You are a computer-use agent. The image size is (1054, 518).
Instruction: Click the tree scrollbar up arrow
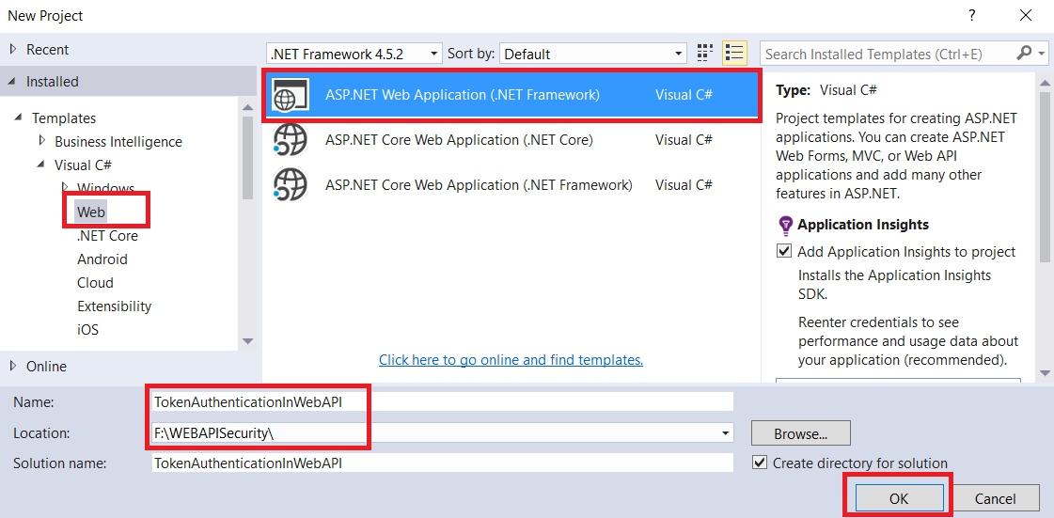coord(247,107)
